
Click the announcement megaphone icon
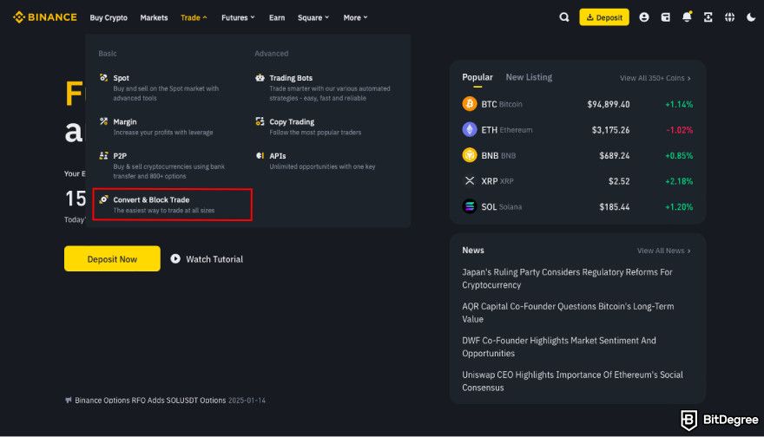point(69,400)
